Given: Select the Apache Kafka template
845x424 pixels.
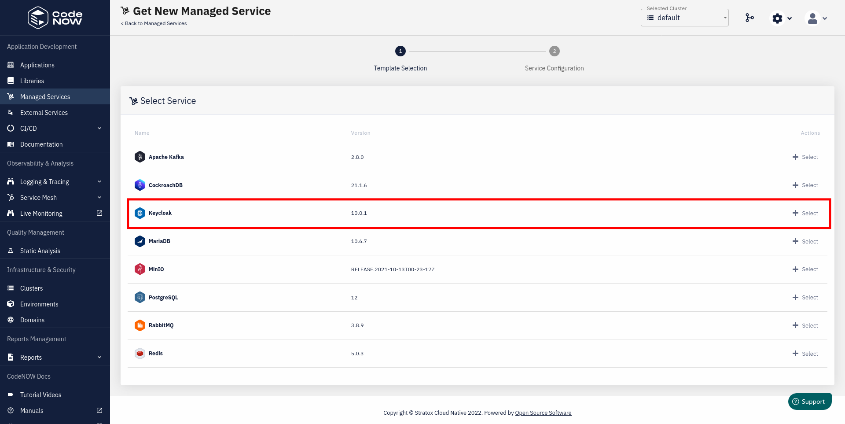Looking at the screenshot, I should point(805,157).
